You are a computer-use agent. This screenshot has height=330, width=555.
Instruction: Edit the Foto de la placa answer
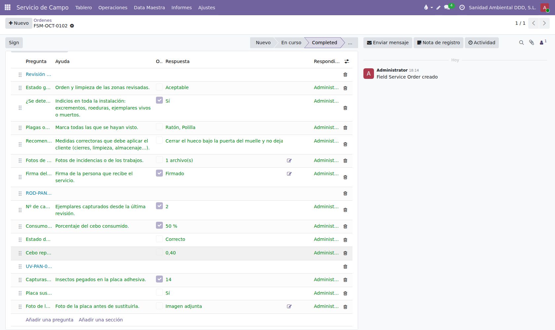pos(289,307)
